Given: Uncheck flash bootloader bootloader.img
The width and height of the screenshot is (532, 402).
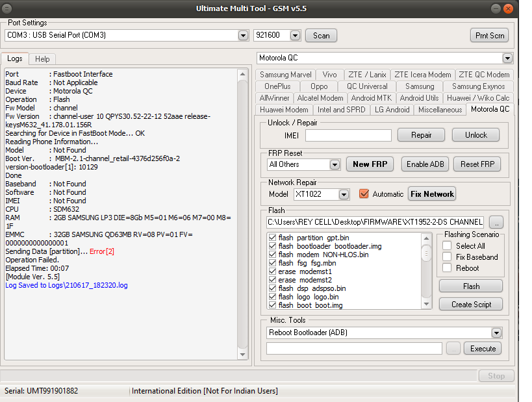Looking at the screenshot, I should pos(272,246).
